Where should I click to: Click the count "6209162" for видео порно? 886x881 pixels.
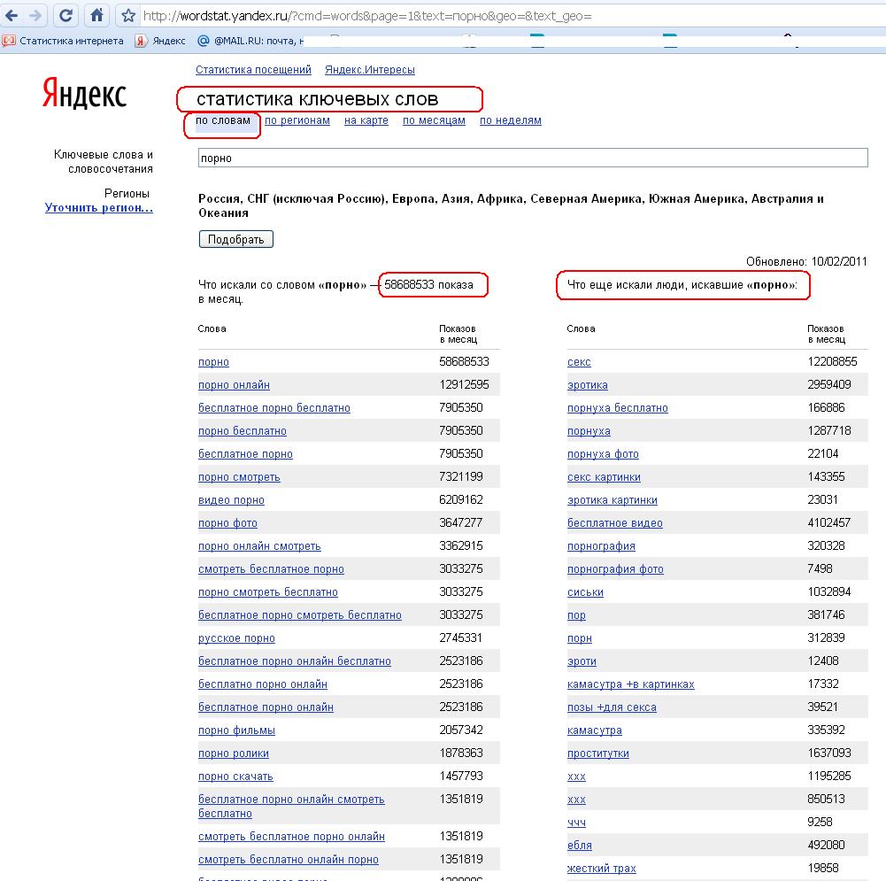point(461,499)
